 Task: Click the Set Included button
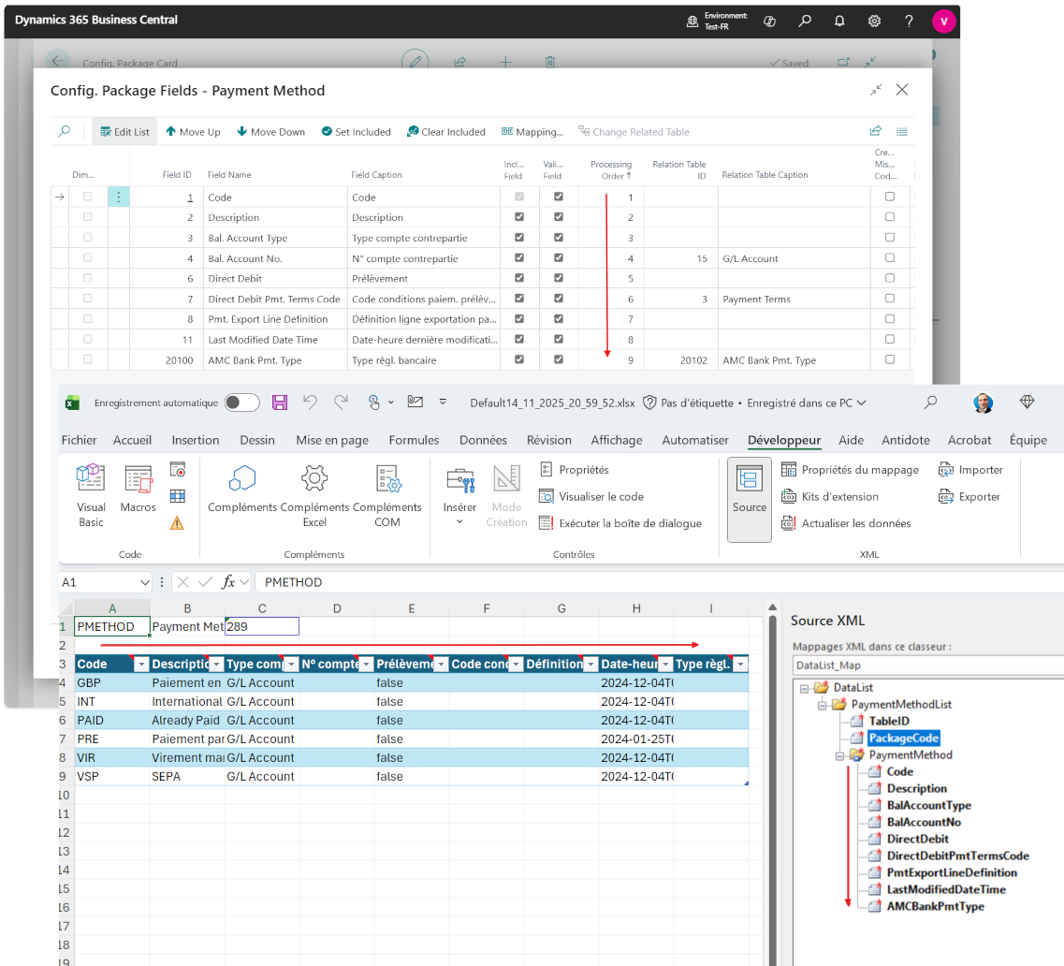(x=356, y=132)
